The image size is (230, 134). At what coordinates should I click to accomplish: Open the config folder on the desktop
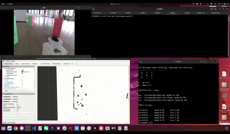[224, 97]
